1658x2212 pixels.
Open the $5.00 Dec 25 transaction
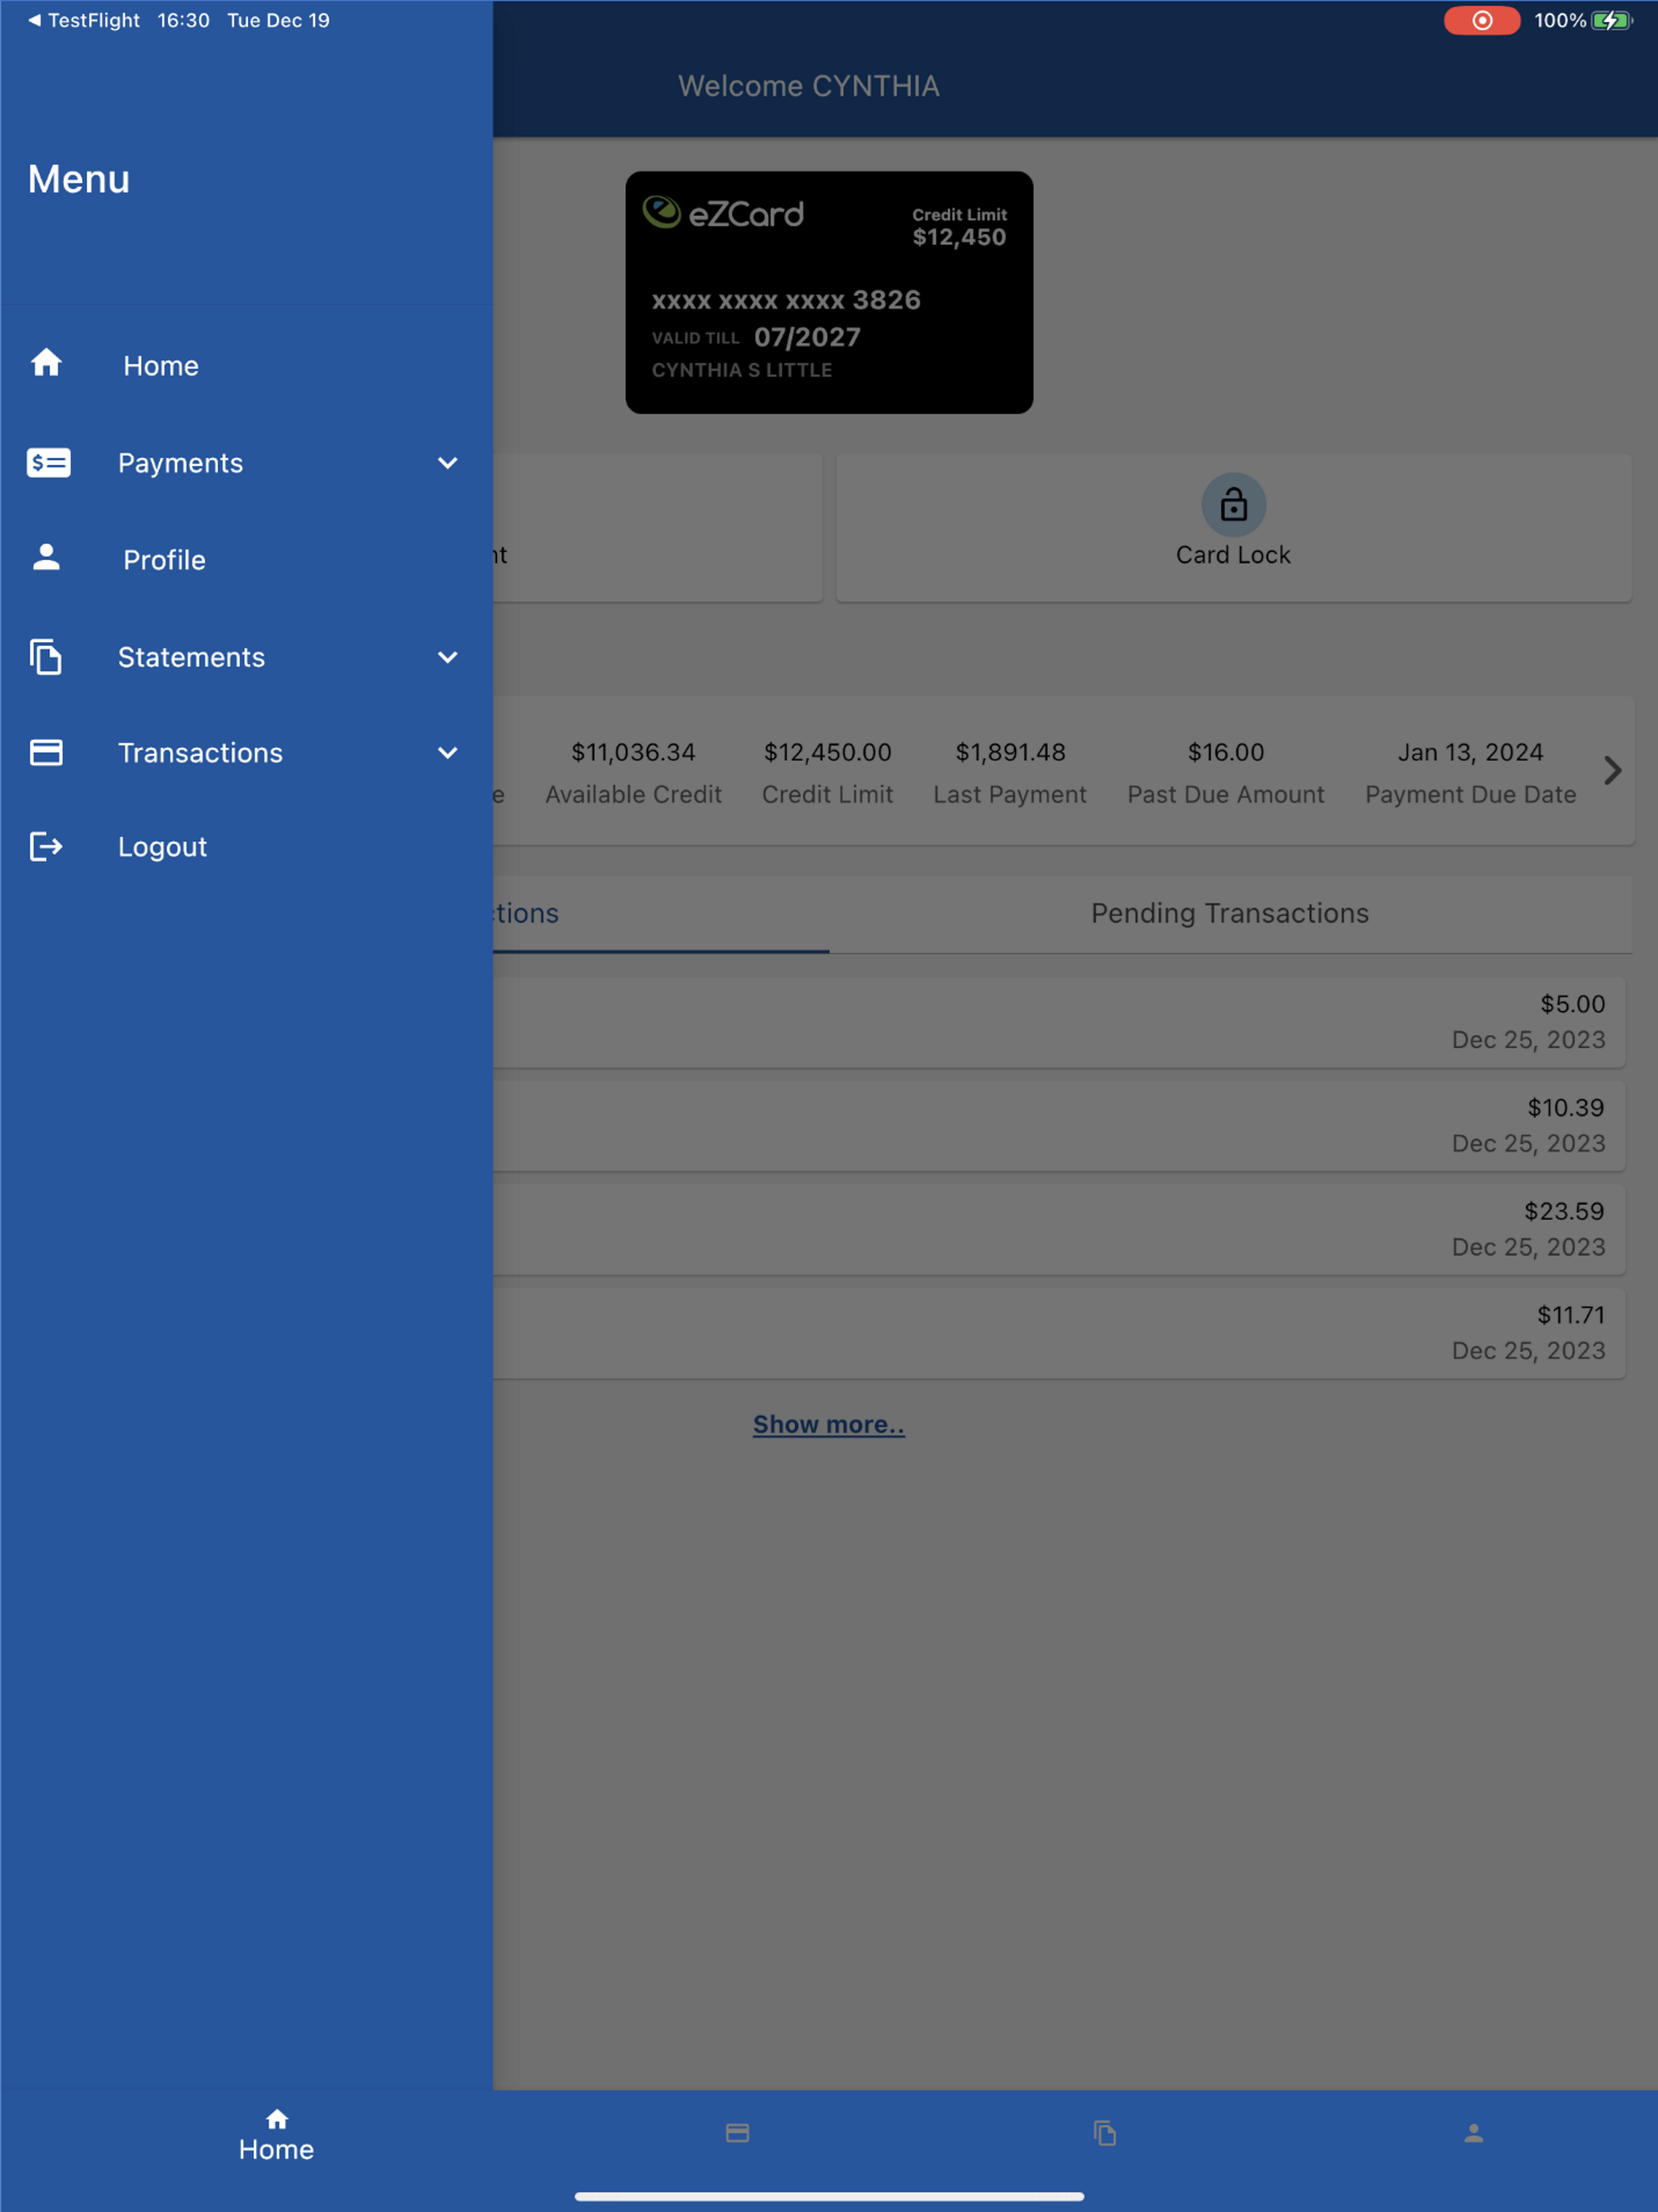(x=1058, y=1022)
